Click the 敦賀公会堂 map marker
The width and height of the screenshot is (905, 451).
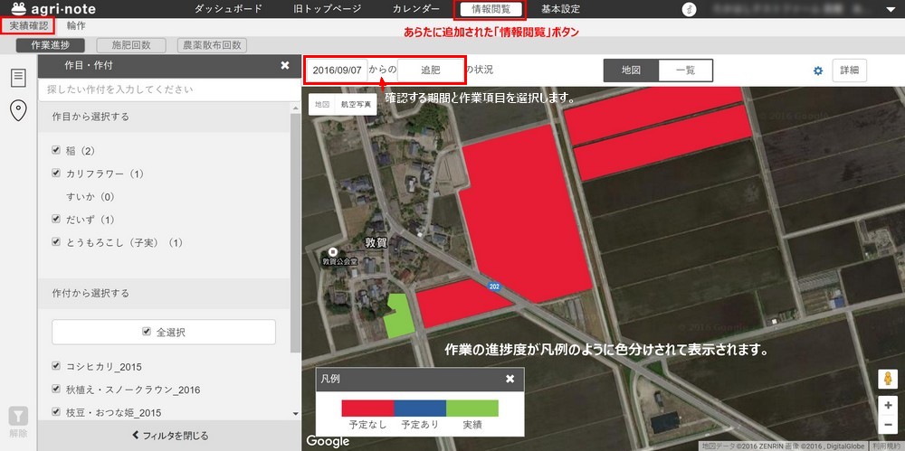tap(332, 252)
